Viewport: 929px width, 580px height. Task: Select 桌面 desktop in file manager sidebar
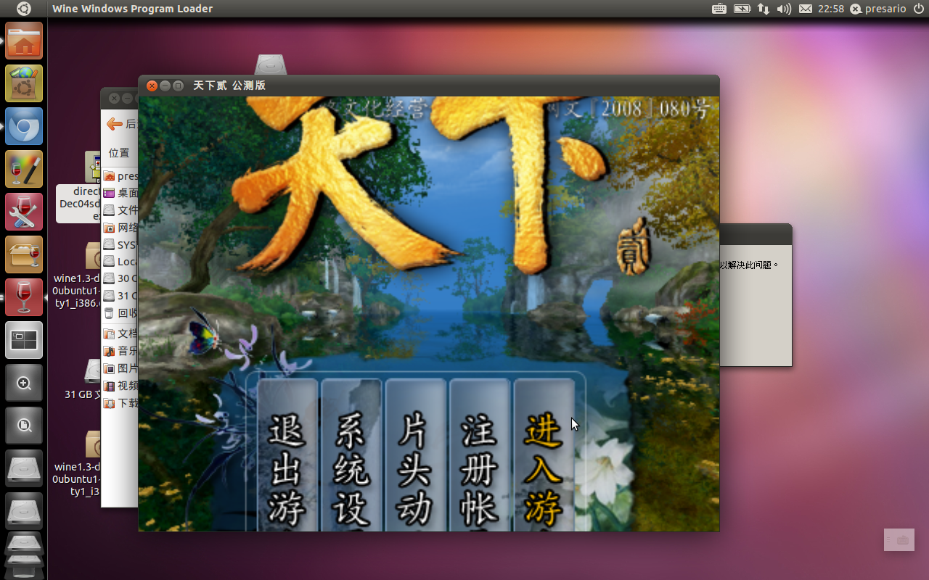120,193
